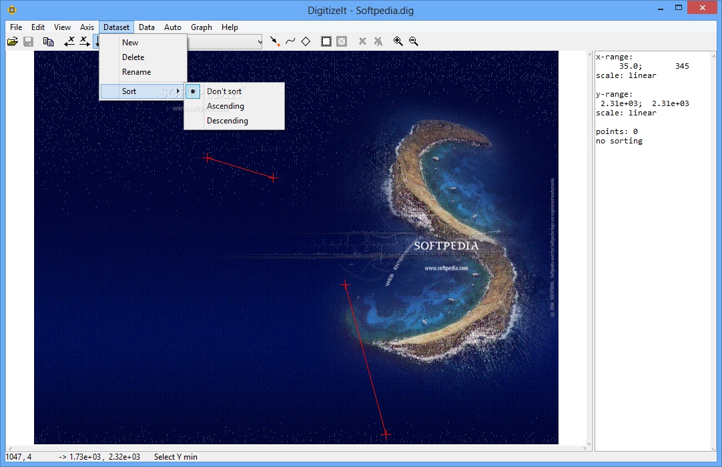The width and height of the screenshot is (722, 467).
Task: Click the 'x-range:' text in info panel
Action: 615,57
